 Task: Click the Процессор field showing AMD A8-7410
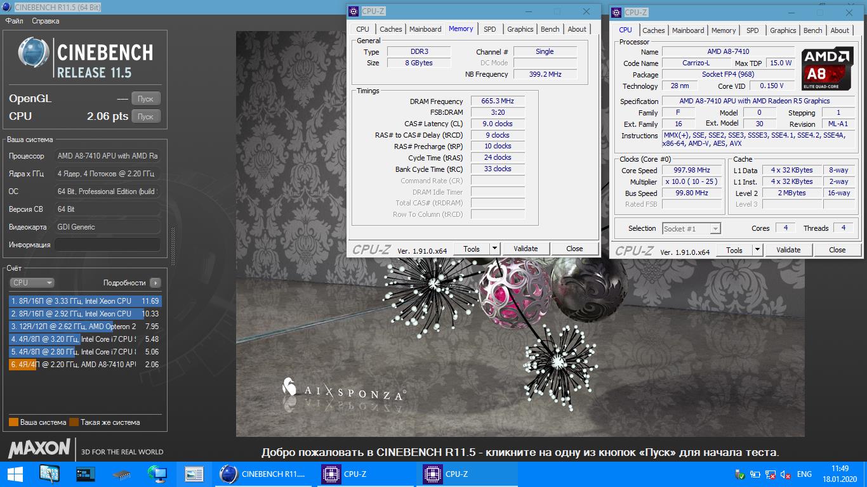107,156
